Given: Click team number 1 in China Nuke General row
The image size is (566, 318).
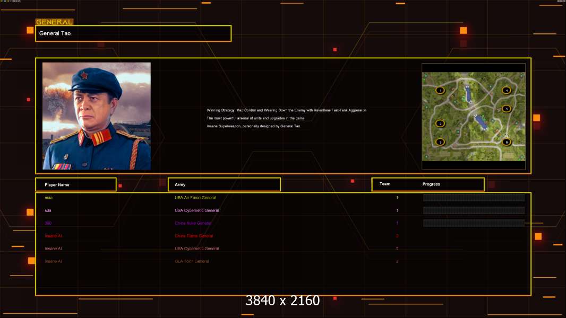Looking at the screenshot, I should click(x=397, y=223).
